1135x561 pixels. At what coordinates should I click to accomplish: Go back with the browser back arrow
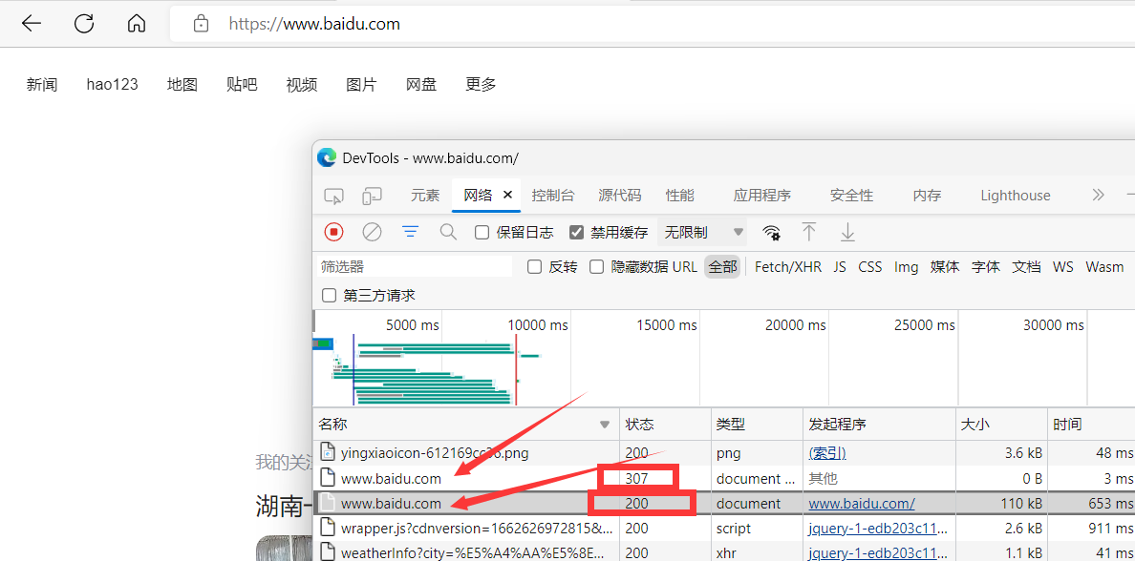click(32, 24)
